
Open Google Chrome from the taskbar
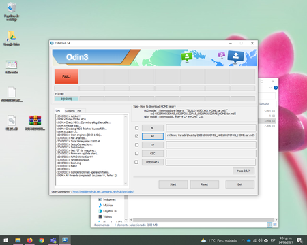[x=42, y=240]
